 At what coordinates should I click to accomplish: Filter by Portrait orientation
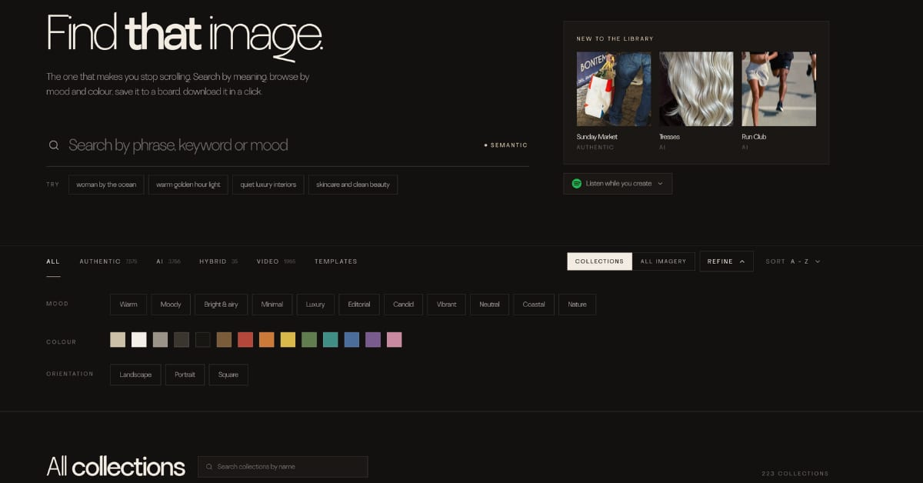pos(185,375)
